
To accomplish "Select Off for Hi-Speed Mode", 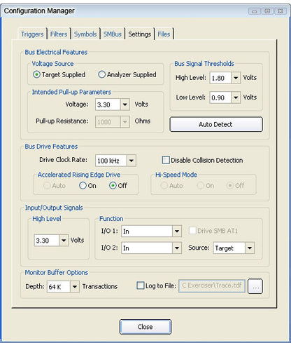I will (230, 186).
